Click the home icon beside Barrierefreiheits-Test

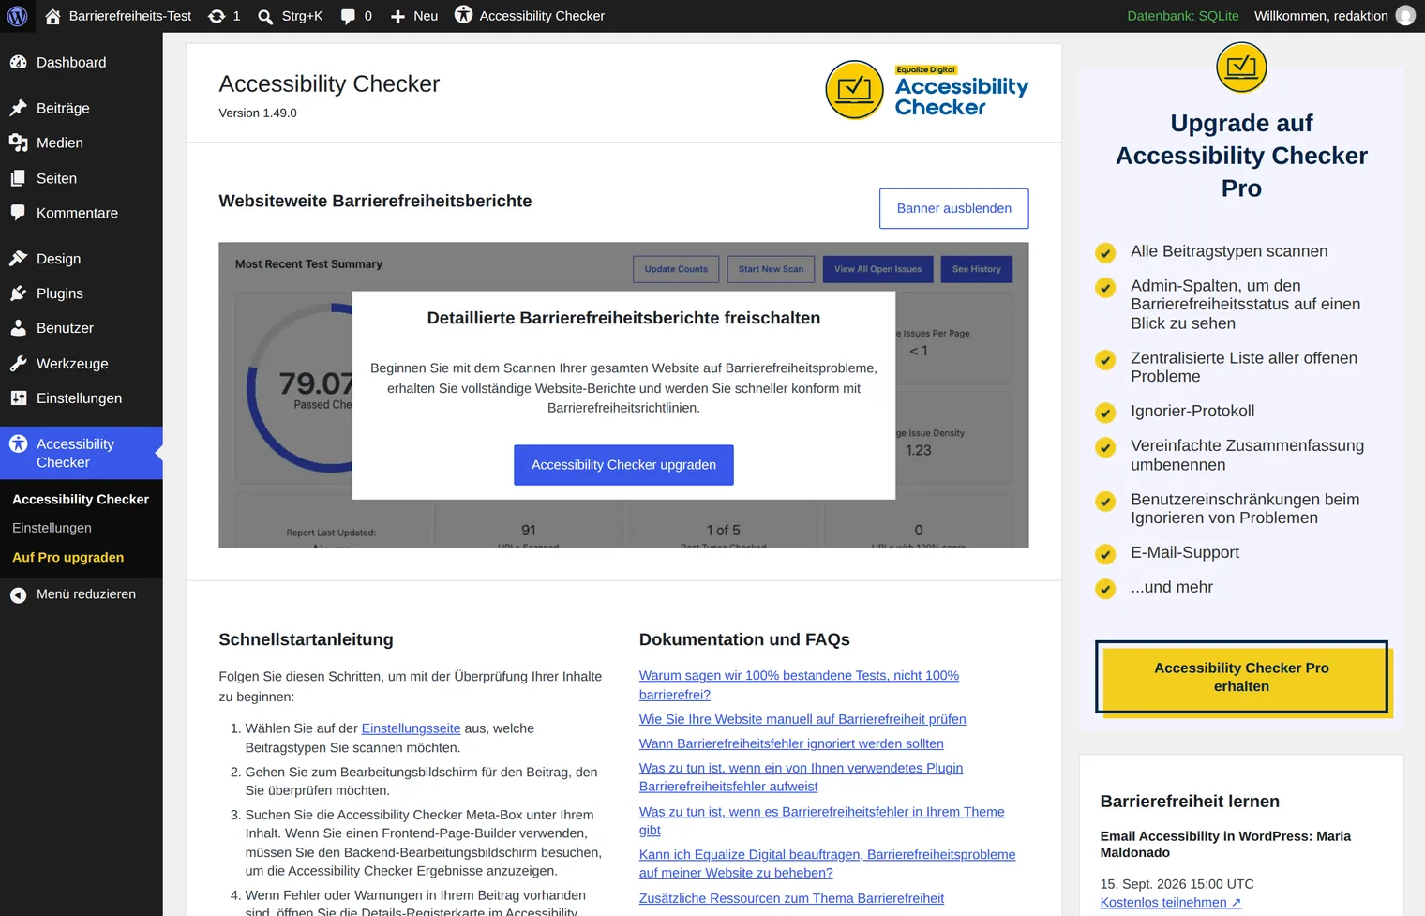click(52, 16)
